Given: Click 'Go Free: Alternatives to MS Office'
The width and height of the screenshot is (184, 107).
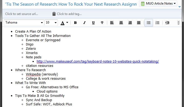Looking at the screenshot, I should click(x=52, y=87).
